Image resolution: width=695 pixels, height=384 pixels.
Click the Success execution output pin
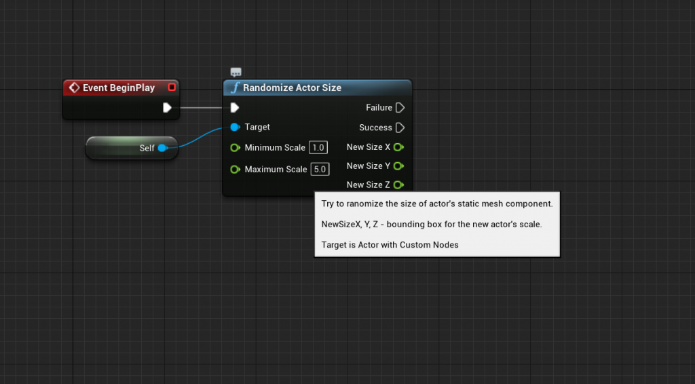[x=400, y=128]
